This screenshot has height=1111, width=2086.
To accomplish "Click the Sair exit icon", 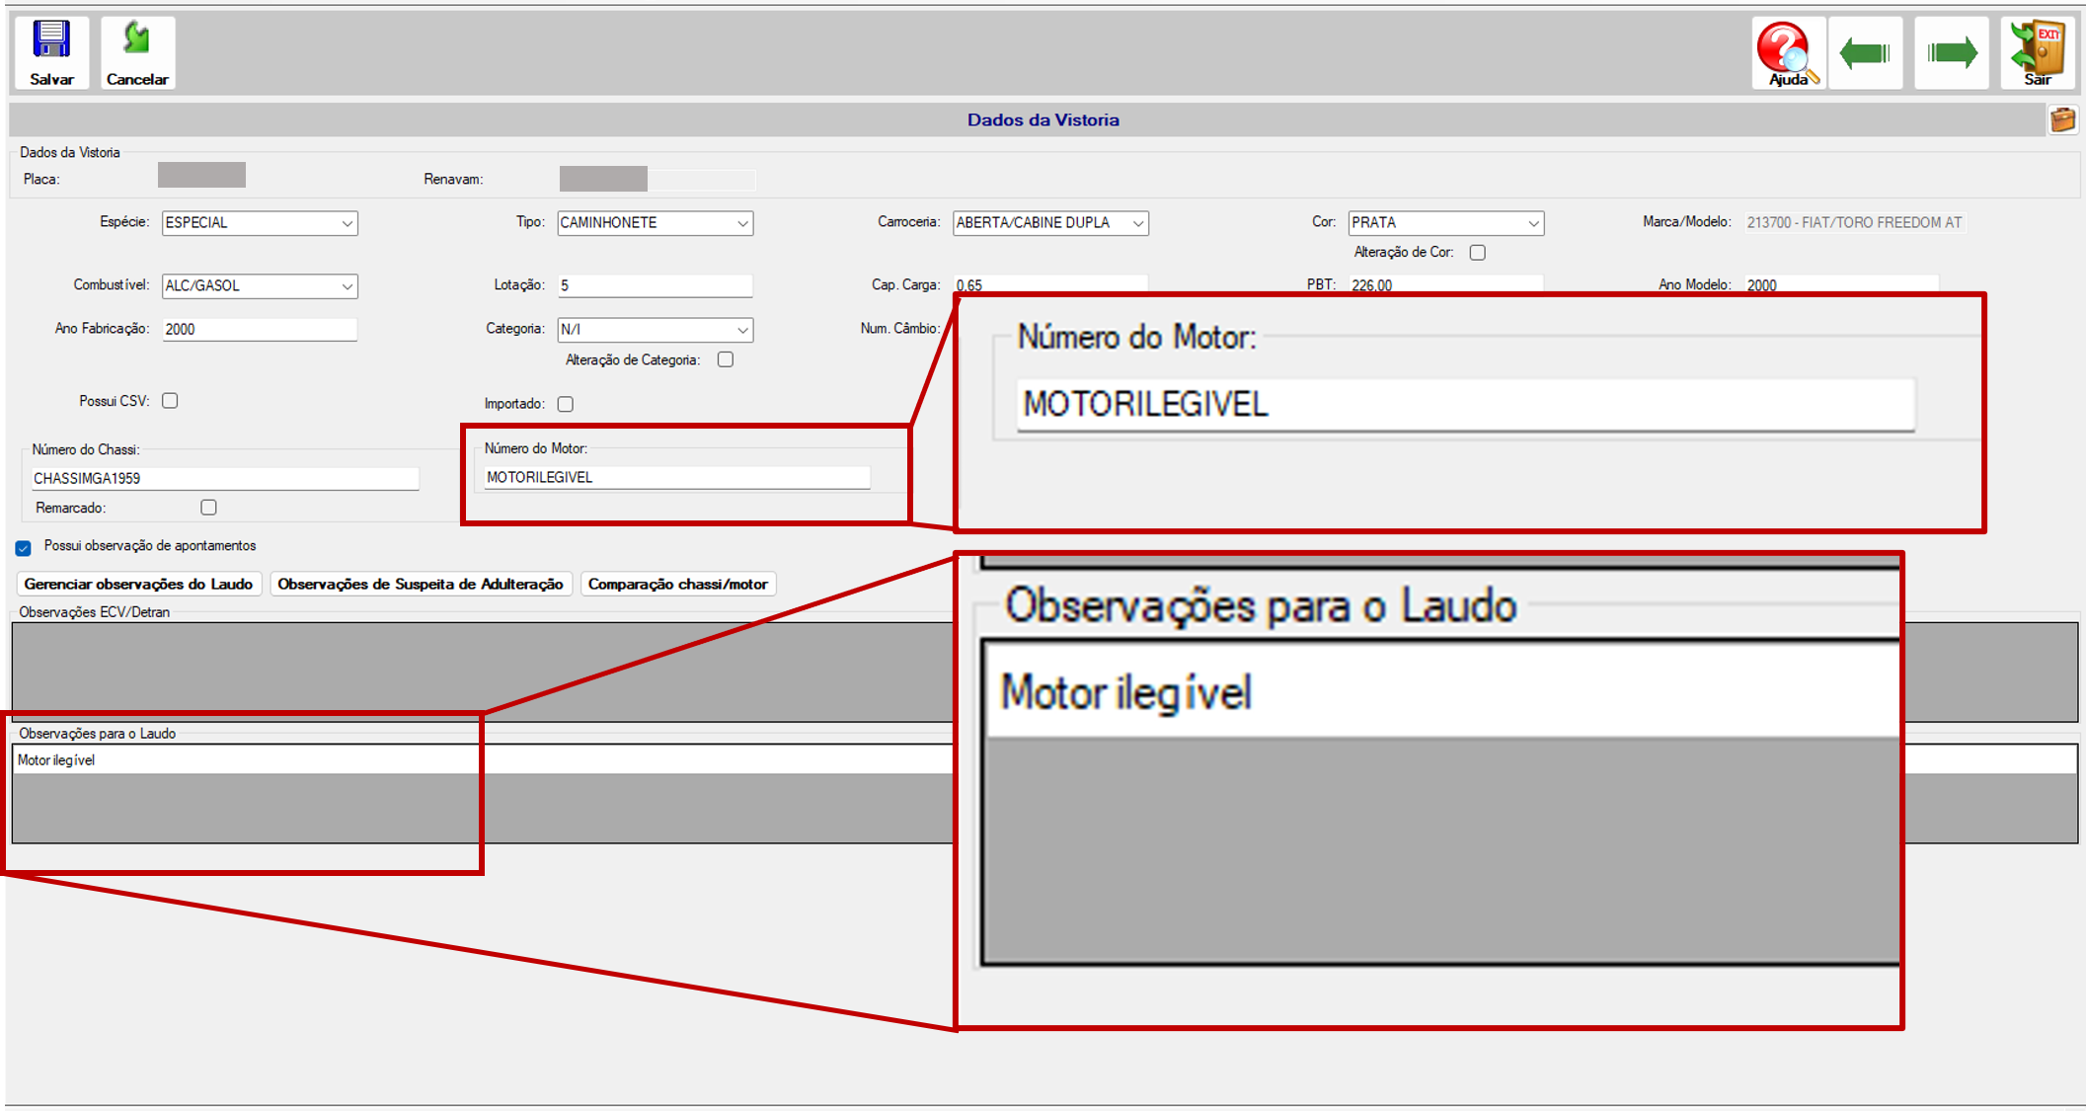I will [x=2038, y=53].
